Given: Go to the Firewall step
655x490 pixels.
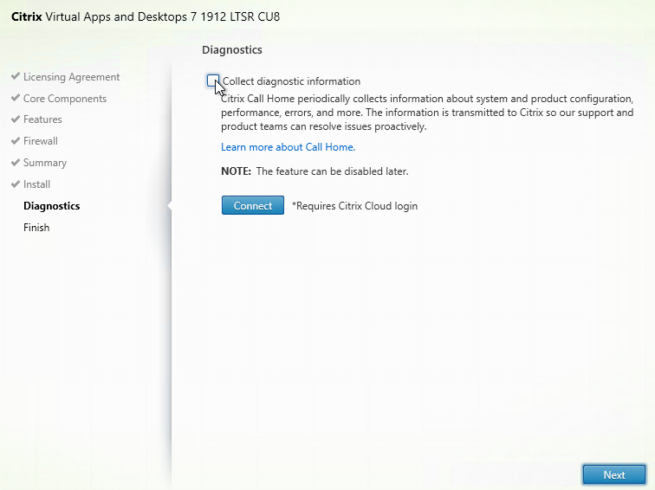Looking at the screenshot, I should click(41, 141).
